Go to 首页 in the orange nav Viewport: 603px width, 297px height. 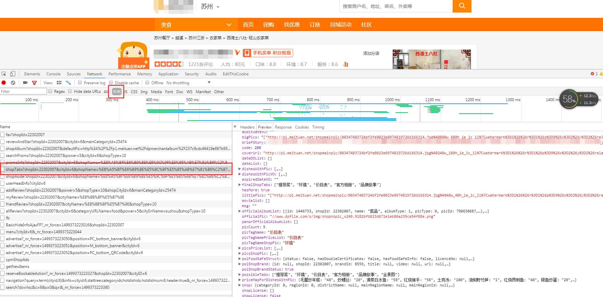tap(248, 25)
